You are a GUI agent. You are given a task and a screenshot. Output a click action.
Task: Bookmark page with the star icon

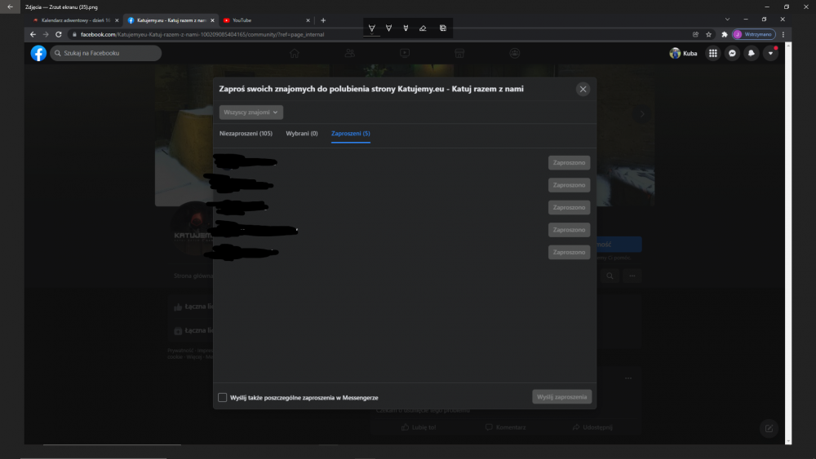tap(708, 34)
